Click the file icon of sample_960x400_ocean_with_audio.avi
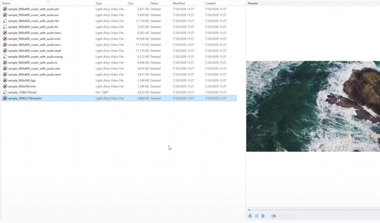380x223 pixels. click(5, 15)
